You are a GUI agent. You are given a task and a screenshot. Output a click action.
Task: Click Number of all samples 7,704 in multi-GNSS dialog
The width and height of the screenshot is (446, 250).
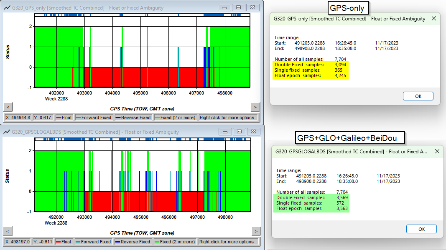tap(342, 192)
